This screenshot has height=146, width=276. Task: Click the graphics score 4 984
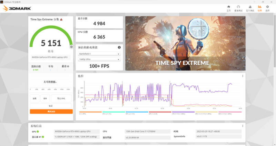pos(99,23)
